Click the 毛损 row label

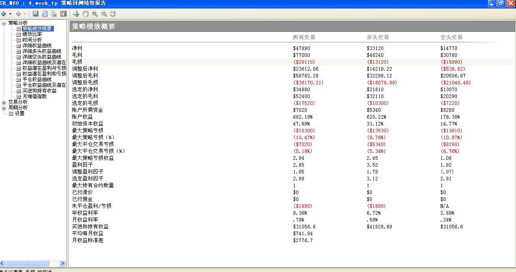(x=77, y=62)
